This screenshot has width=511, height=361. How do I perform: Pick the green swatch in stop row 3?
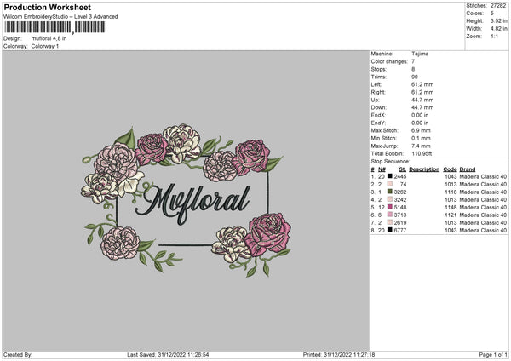pyautogui.click(x=390, y=192)
